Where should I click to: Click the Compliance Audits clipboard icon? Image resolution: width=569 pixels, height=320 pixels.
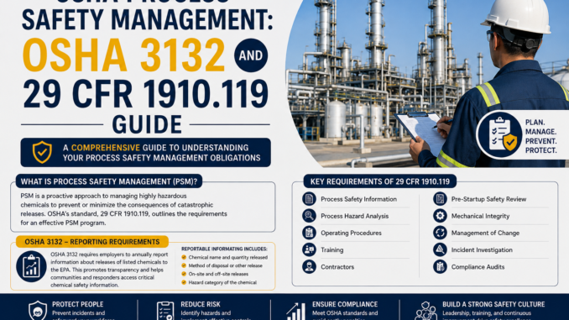pos(440,266)
